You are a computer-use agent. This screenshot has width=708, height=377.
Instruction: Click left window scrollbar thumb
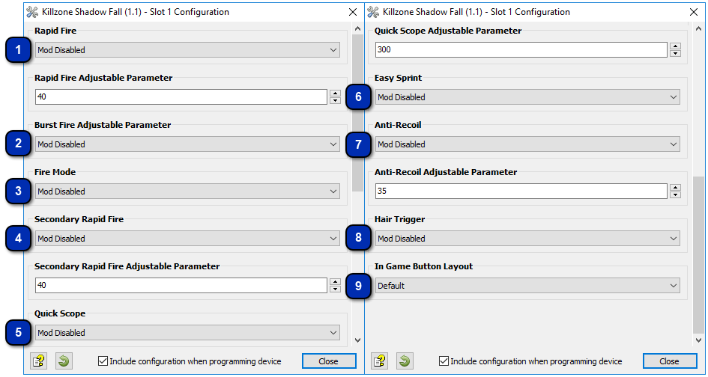tap(357, 113)
